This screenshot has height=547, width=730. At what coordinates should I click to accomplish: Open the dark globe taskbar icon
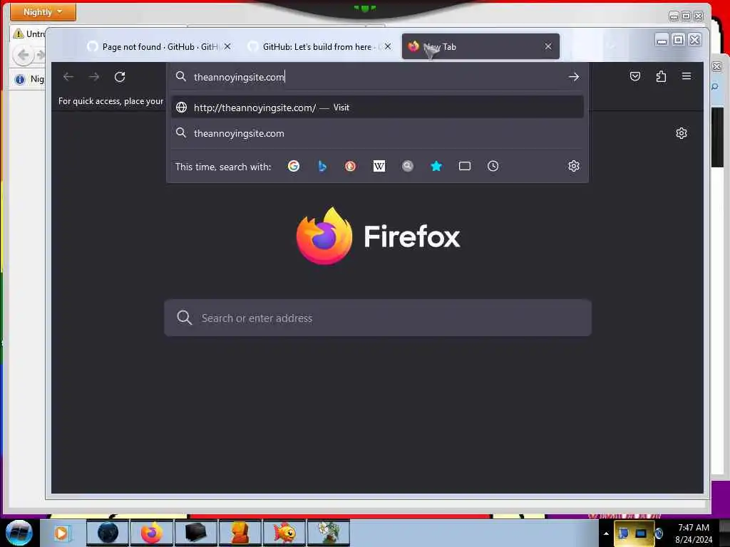(108, 533)
